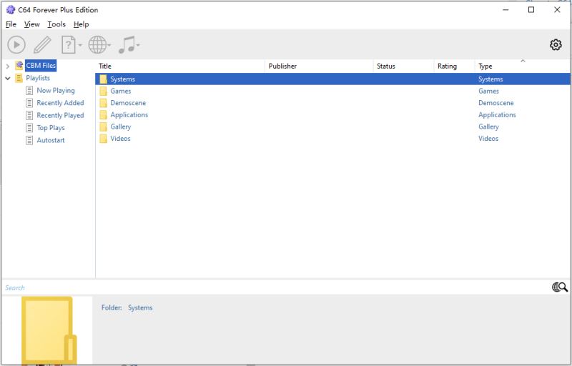This screenshot has width=572, height=366.
Task: Select the Demoscene folder row
Action: [332, 103]
